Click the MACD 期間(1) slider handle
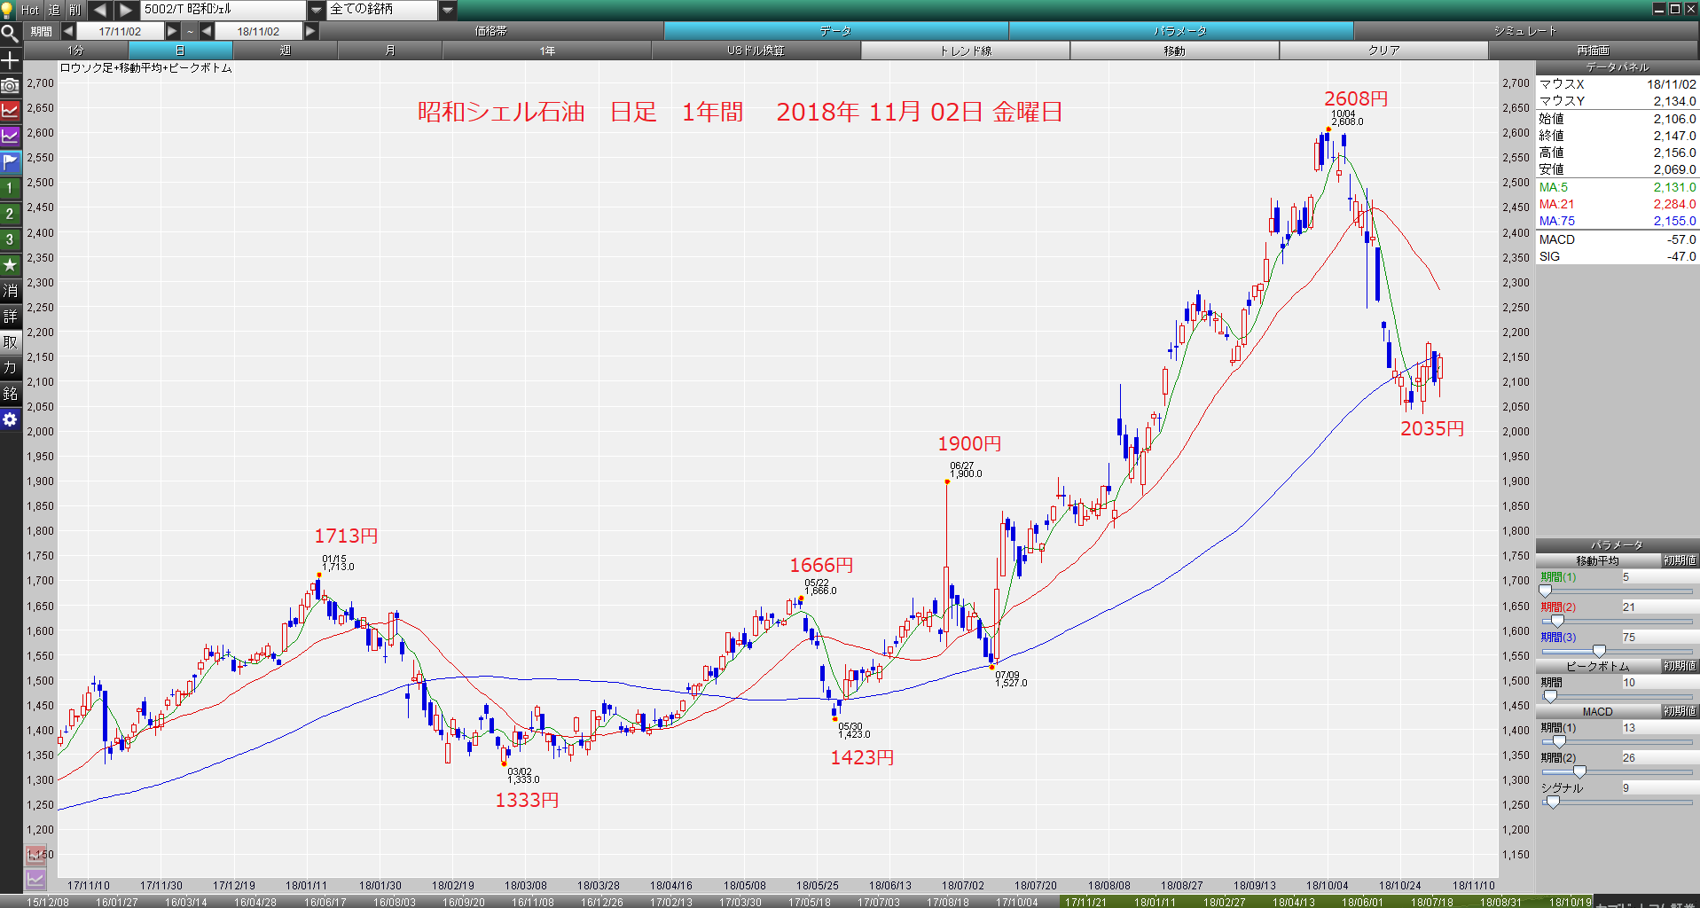 coord(1559,741)
